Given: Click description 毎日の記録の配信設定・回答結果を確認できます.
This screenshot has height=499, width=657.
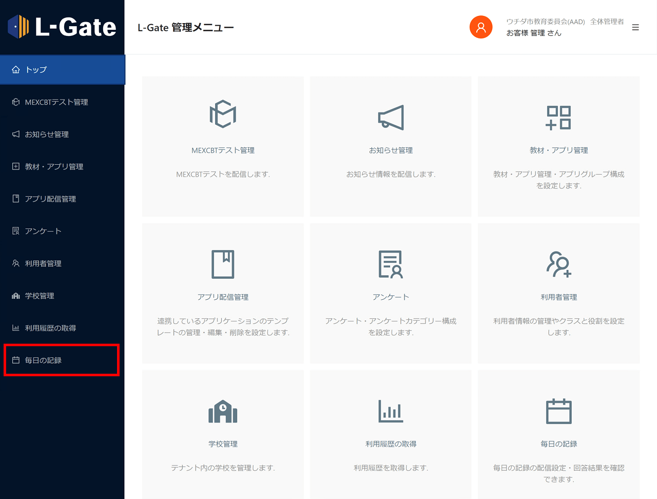Looking at the screenshot, I should pos(558,474).
